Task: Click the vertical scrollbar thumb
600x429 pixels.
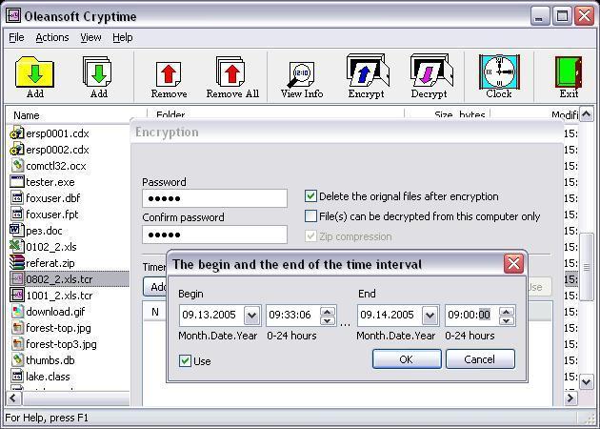Action: point(587,267)
